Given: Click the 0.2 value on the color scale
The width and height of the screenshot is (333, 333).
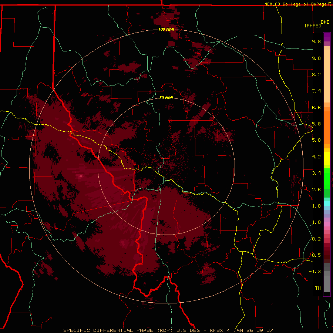Looking at the screenshot, I should [316, 239].
